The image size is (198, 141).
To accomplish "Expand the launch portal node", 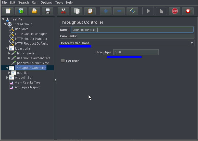I will 9,53.
